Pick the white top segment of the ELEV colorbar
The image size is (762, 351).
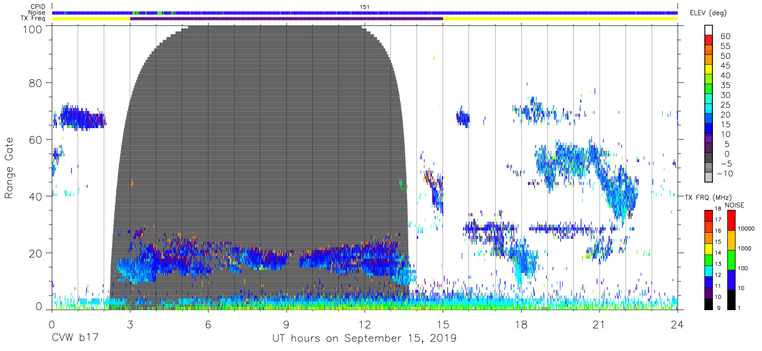coord(709,30)
